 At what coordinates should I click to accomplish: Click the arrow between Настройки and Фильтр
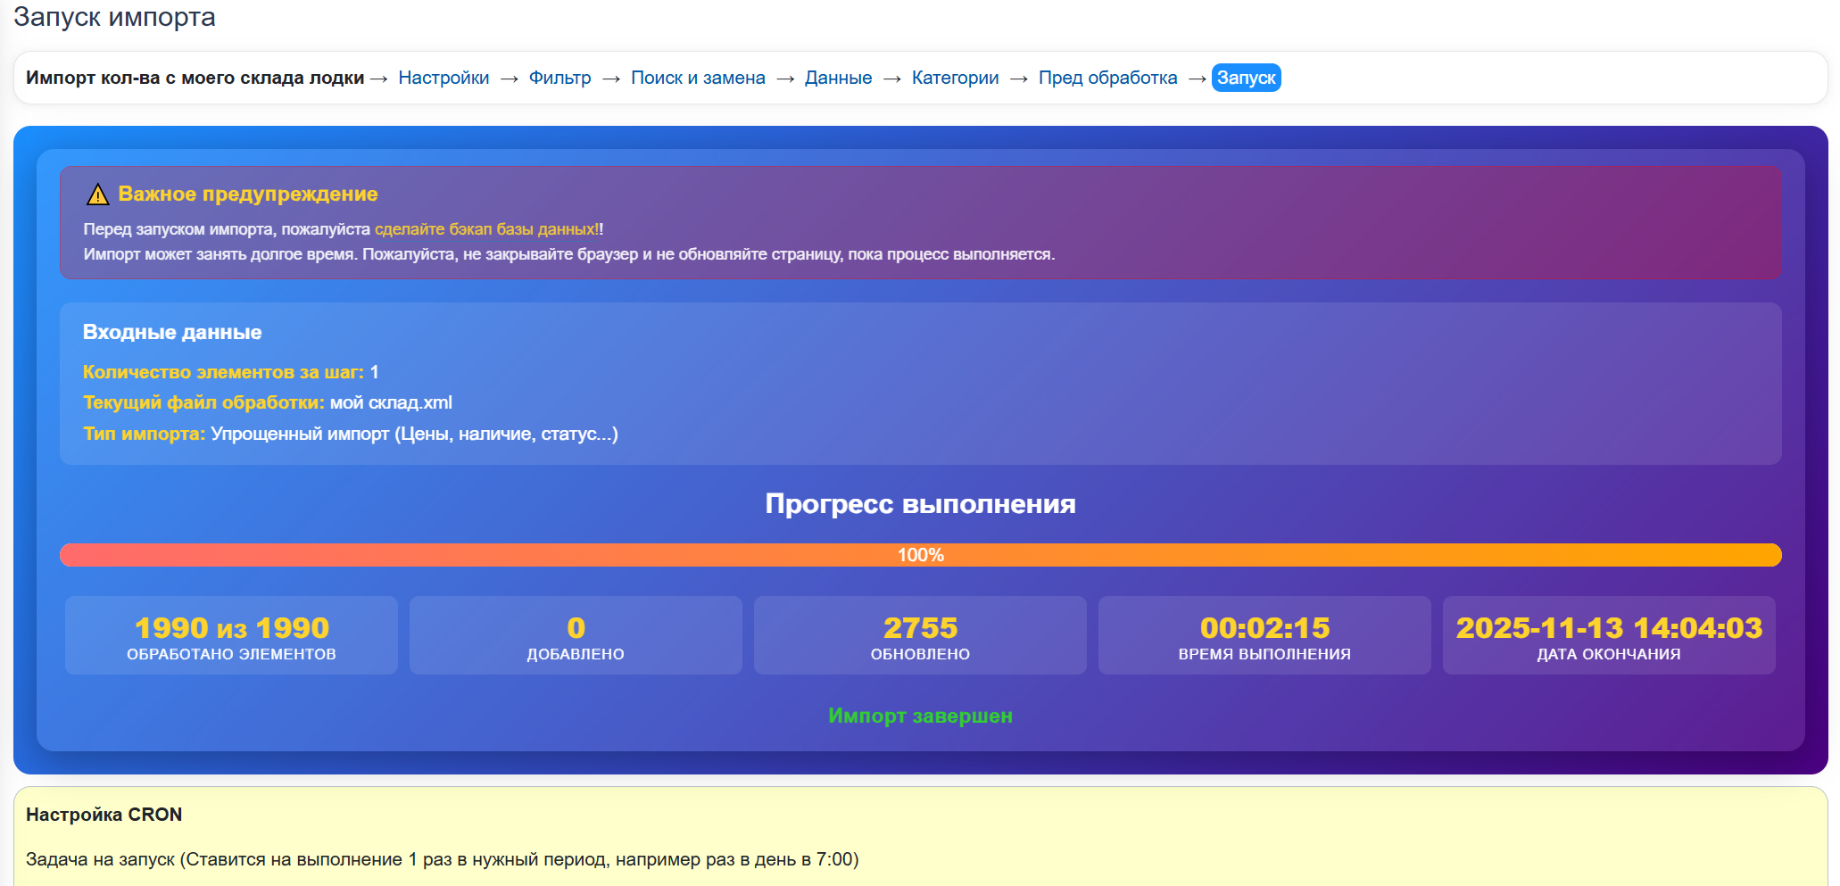[x=510, y=79]
